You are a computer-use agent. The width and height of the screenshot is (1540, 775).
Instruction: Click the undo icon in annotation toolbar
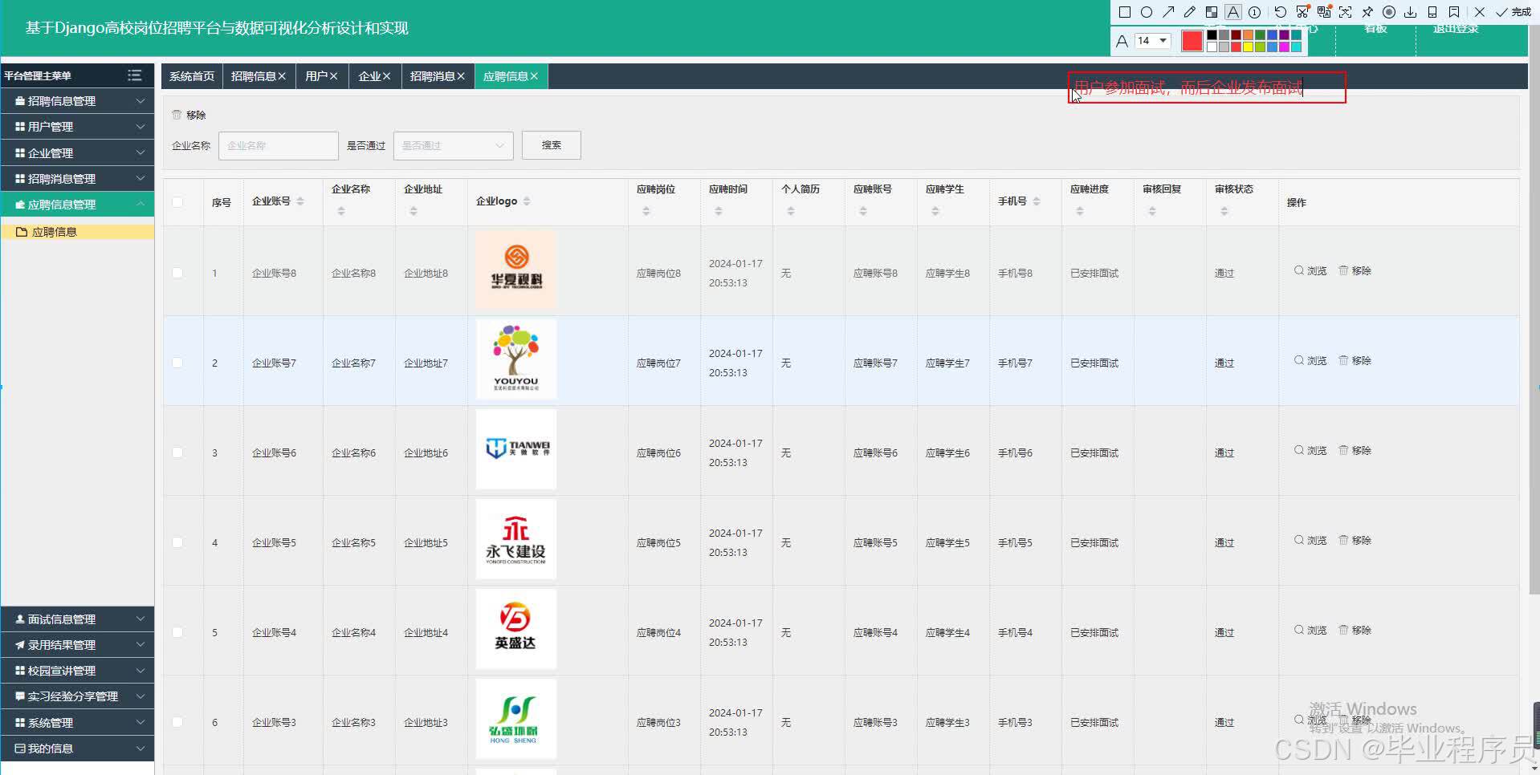(1280, 12)
